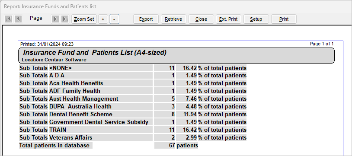
Task: Open the Zoom Set option
Action: click(84, 19)
